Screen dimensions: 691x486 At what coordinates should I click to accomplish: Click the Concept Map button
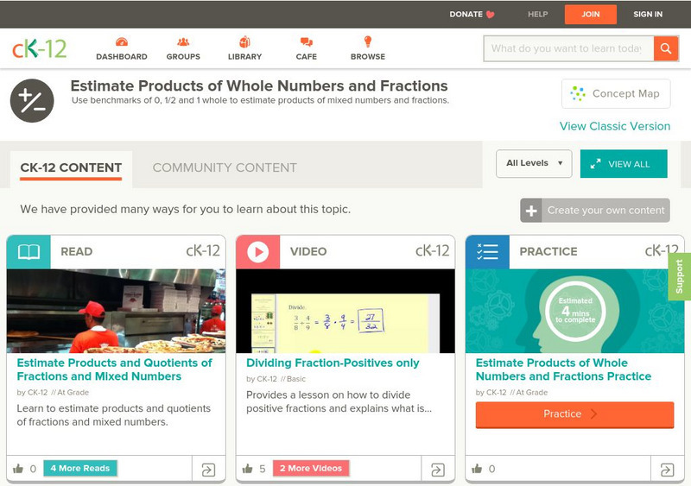[616, 94]
